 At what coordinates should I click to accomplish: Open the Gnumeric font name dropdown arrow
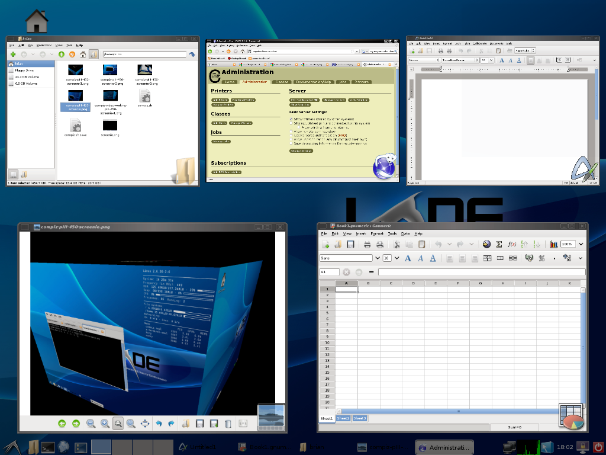coord(378,258)
